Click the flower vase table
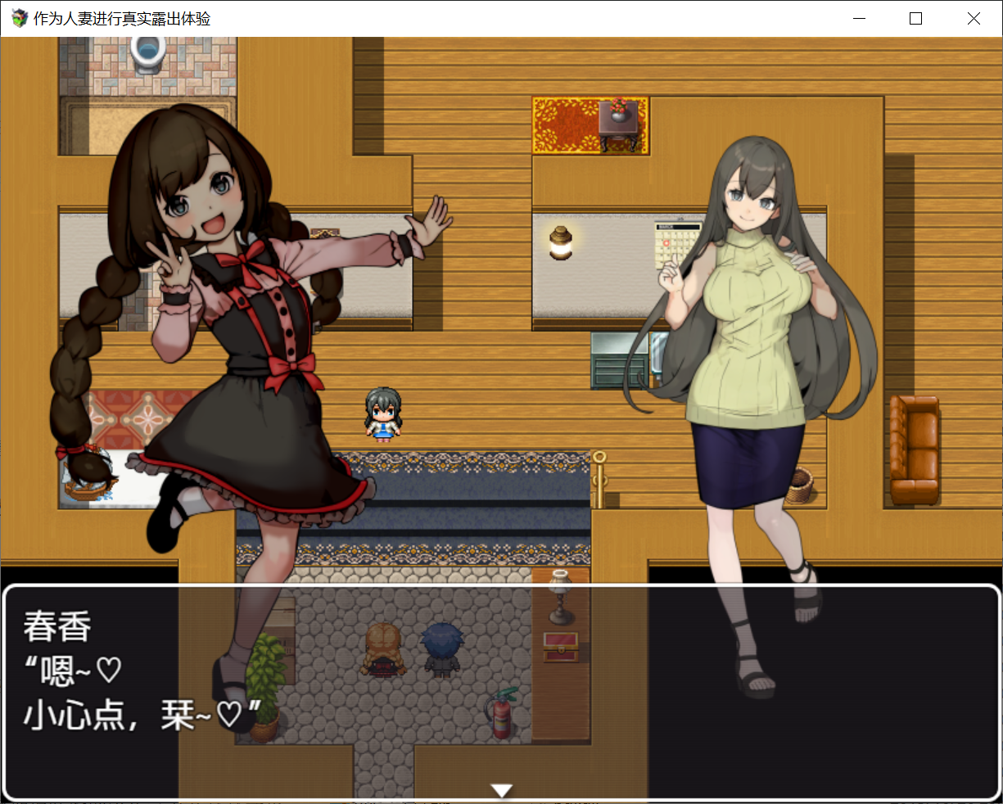This screenshot has height=804, width=1003. [x=620, y=124]
